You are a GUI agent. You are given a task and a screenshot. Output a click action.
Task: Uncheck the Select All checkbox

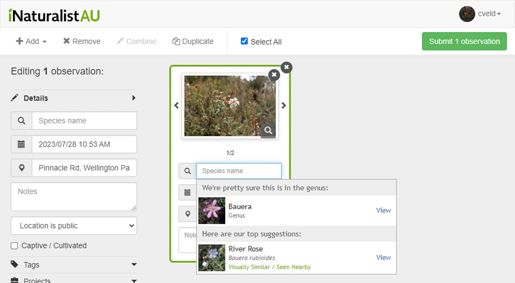tap(244, 41)
